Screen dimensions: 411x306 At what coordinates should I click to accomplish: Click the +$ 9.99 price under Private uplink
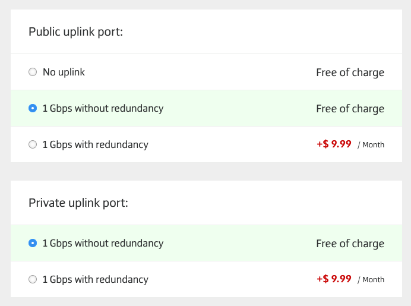click(334, 279)
